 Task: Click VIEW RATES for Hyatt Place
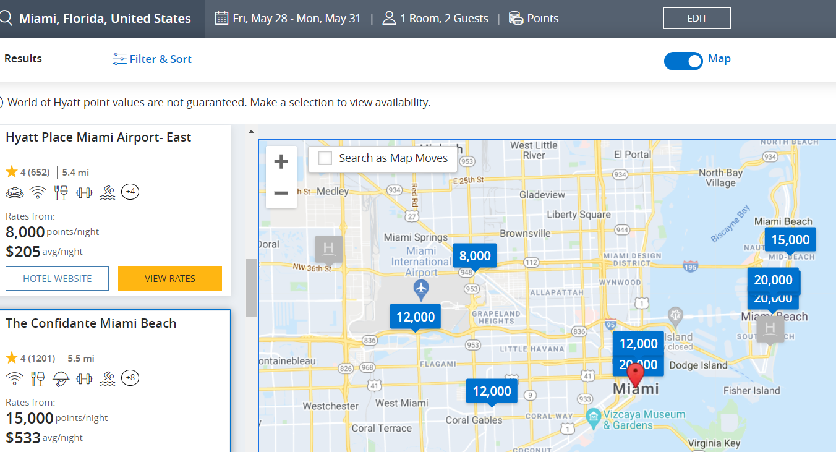point(170,278)
